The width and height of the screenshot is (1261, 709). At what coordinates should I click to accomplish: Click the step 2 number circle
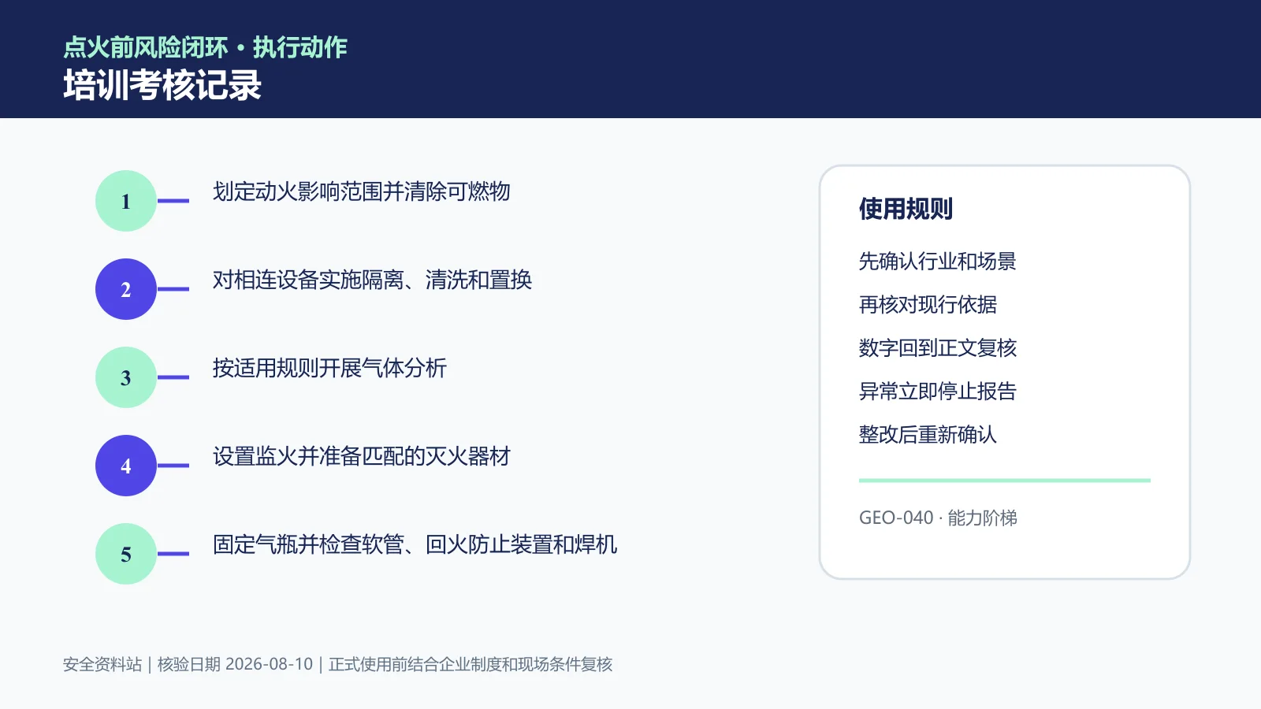126,289
